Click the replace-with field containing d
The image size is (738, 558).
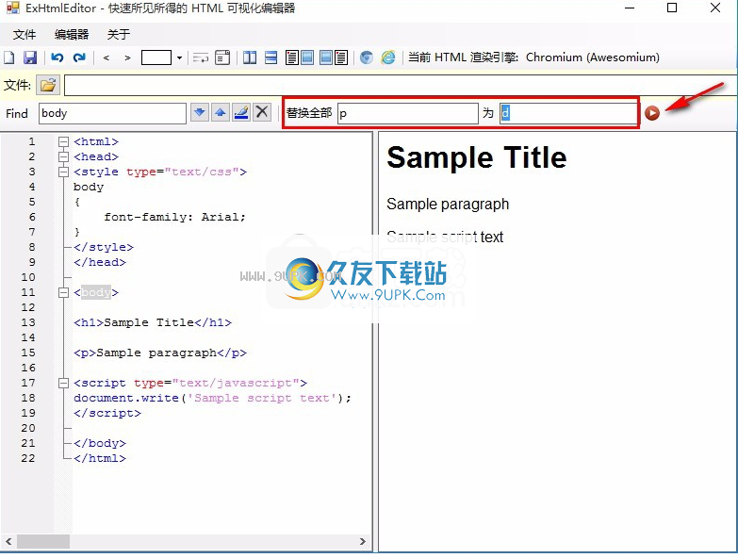pos(568,113)
